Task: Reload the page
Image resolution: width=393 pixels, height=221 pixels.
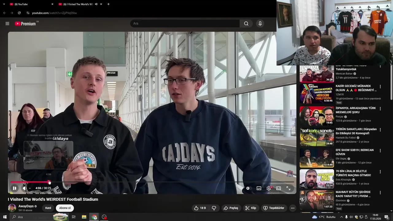Action: coord(19,13)
